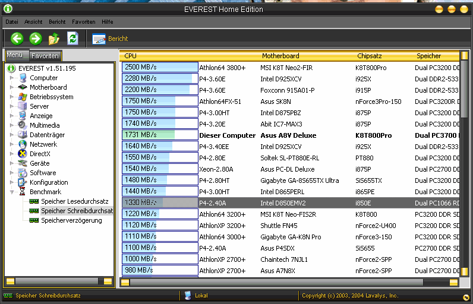This screenshot has width=473, height=304.
Task: Click the Konfiguration icon in tree
Action: coord(23,182)
